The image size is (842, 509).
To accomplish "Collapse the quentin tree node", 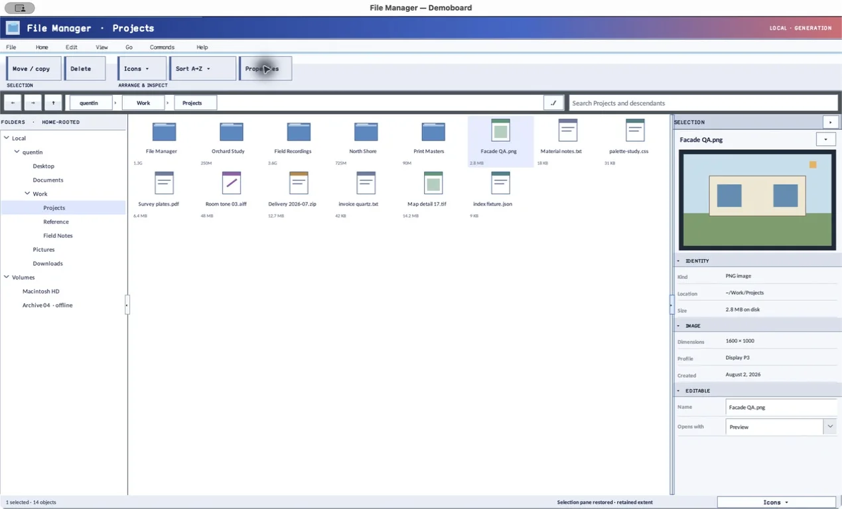I will (17, 152).
